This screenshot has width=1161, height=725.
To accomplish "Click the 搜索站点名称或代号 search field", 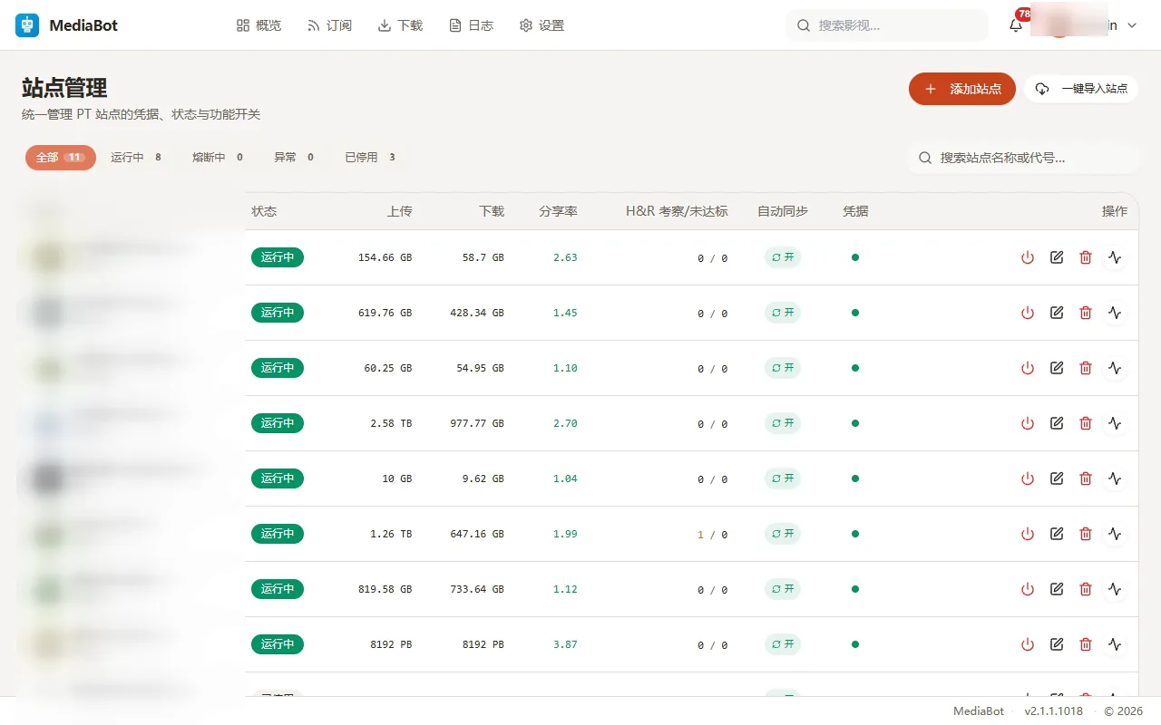I will click(1023, 158).
